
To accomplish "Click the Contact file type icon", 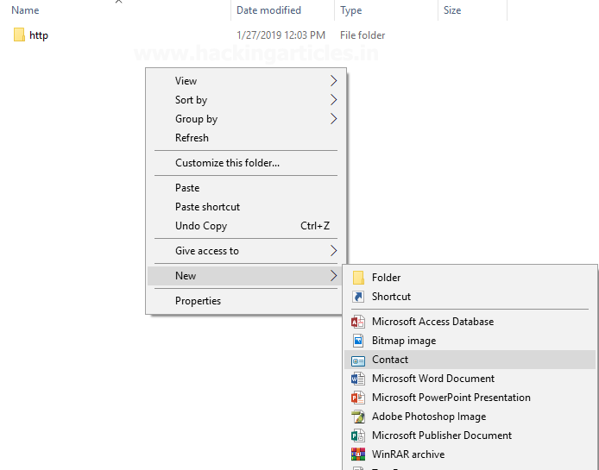I will pyautogui.click(x=358, y=360).
